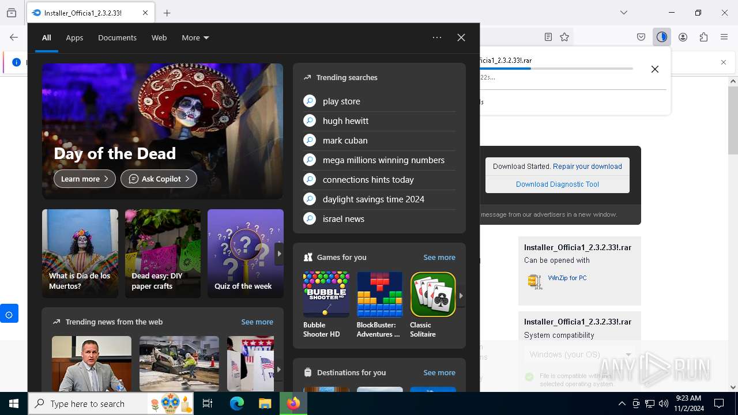This screenshot has height=415, width=738.
Task: Click the download progress bar
Action: [x=556, y=69]
